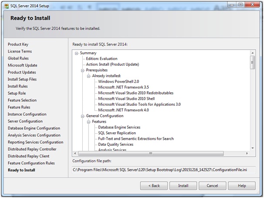This screenshot has width=264, height=198.
Task: Select Windows PowerShell 2.0 entry
Action: coord(118,81)
